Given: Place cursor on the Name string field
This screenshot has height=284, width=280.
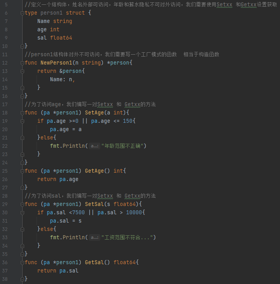Looking at the screenshot, I should click(44, 21).
